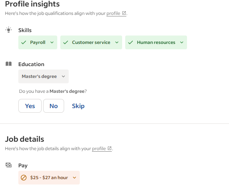229x191 pixels.
Task: Click the external link icon in Job details
Action: pos(110,148)
